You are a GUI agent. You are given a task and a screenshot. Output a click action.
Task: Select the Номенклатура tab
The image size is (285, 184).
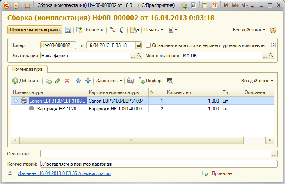click(x=27, y=69)
